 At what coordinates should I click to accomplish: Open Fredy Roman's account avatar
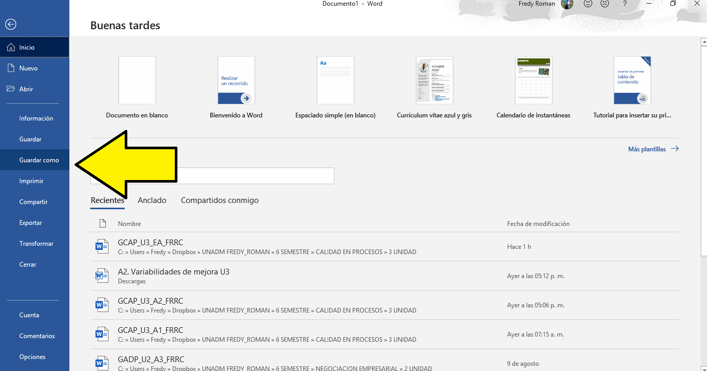(x=567, y=5)
